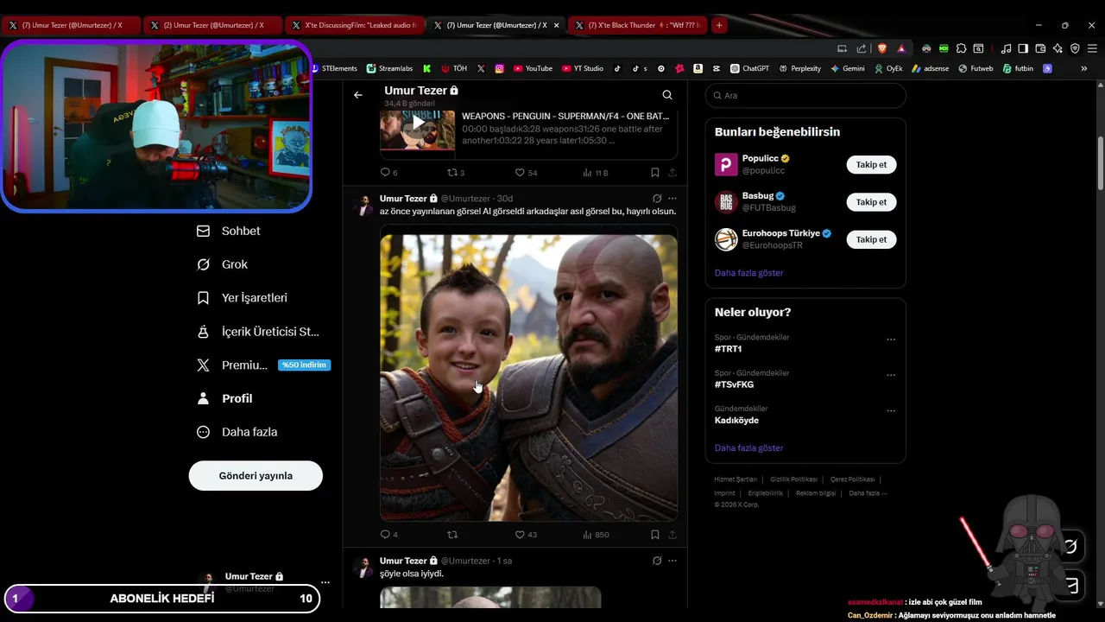Open more options for Kadıköyde trend
The image size is (1105, 622).
coord(891,410)
